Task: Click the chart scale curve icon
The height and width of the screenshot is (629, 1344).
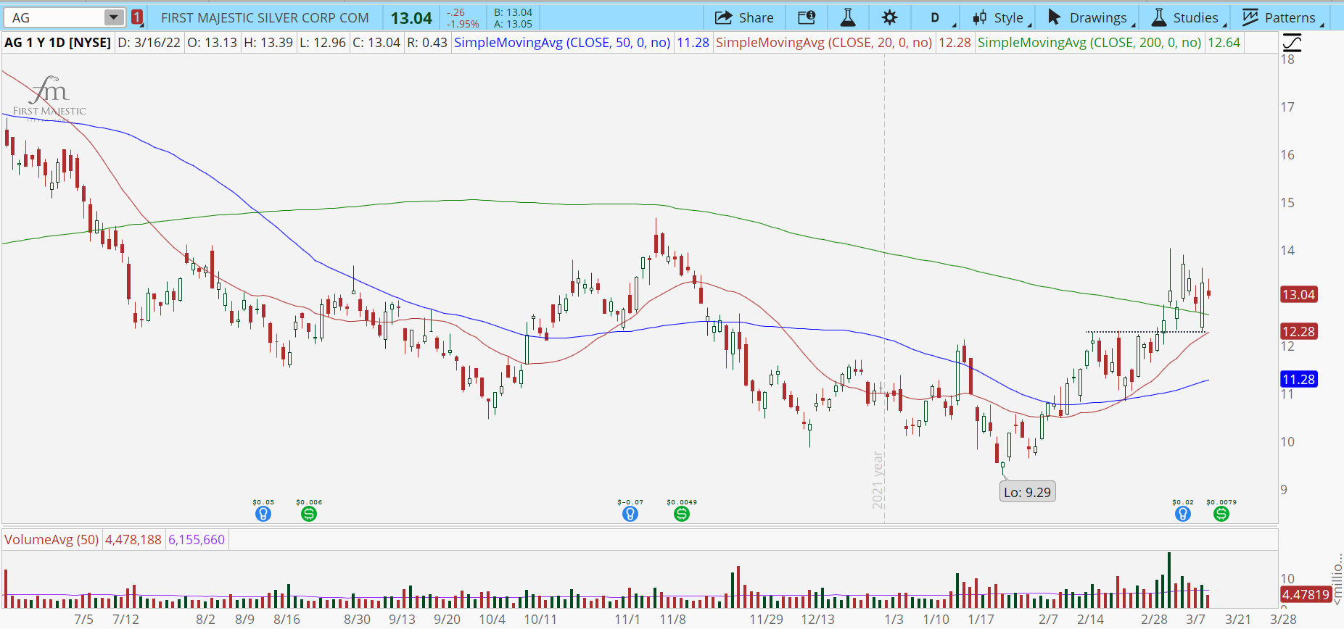Action: tap(1292, 42)
